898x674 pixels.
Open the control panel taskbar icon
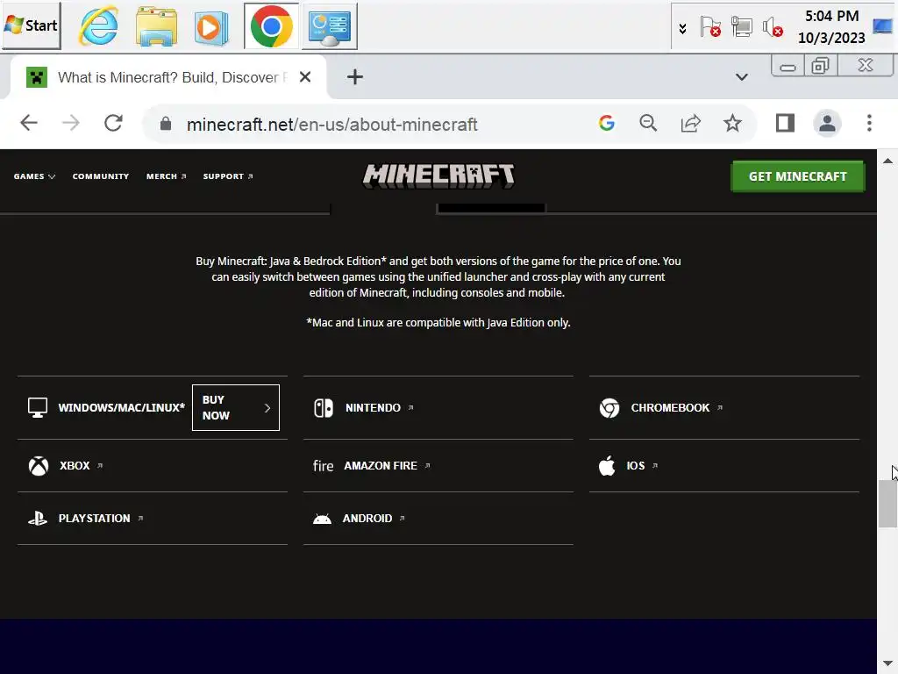[x=330, y=26]
